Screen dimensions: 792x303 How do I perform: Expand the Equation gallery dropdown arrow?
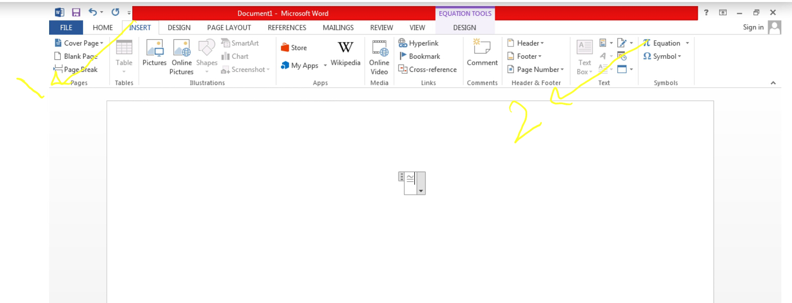coord(687,43)
